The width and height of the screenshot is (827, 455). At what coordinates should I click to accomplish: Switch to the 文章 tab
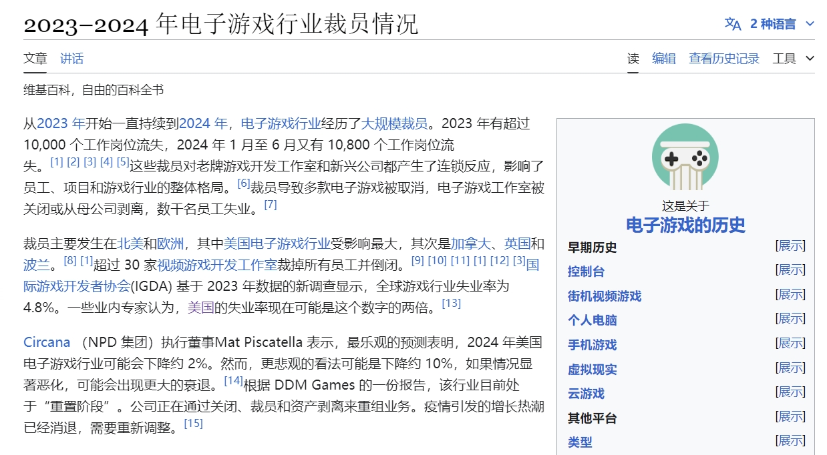[35, 59]
